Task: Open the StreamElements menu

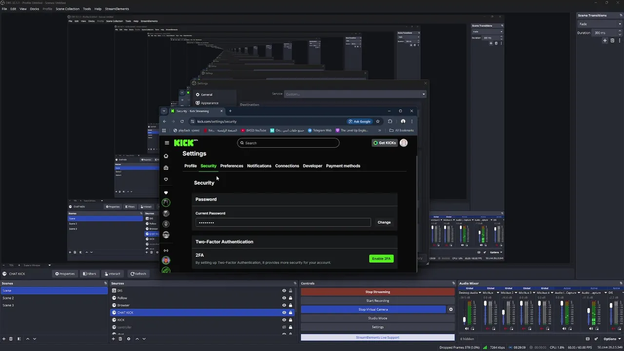Action: coord(117,9)
